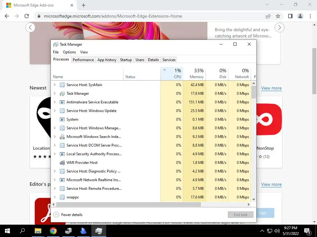
Task: Click View more link beside Newest
Action: 271,88
